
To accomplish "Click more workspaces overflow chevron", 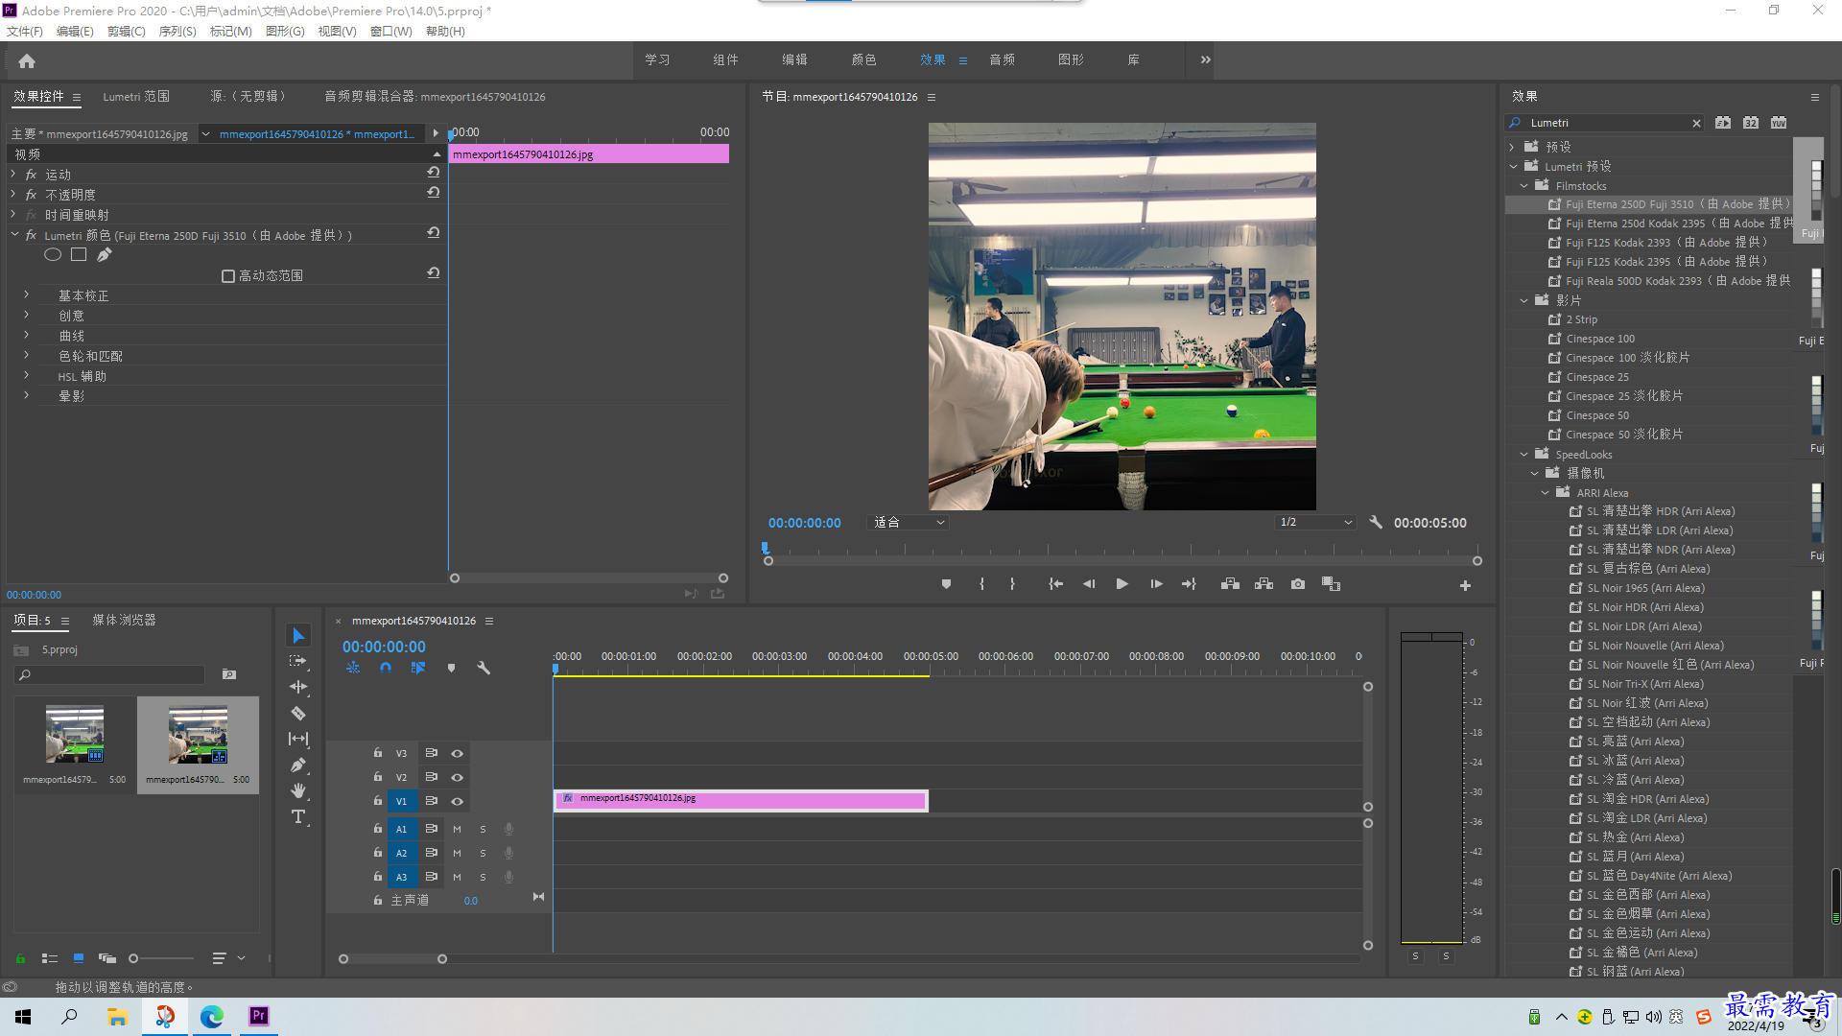I will (1206, 59).
